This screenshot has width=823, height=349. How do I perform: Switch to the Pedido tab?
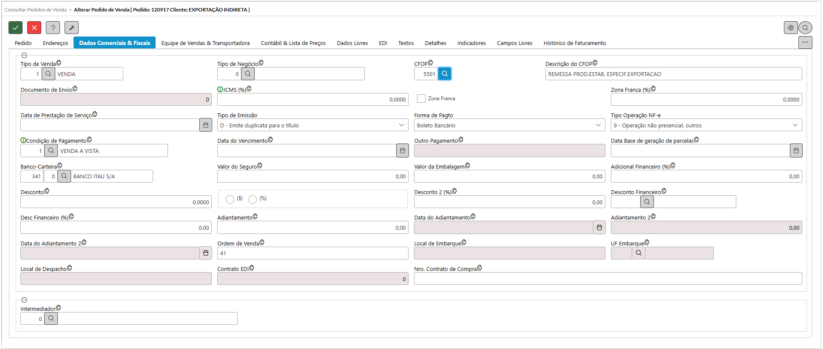point(23,43)
